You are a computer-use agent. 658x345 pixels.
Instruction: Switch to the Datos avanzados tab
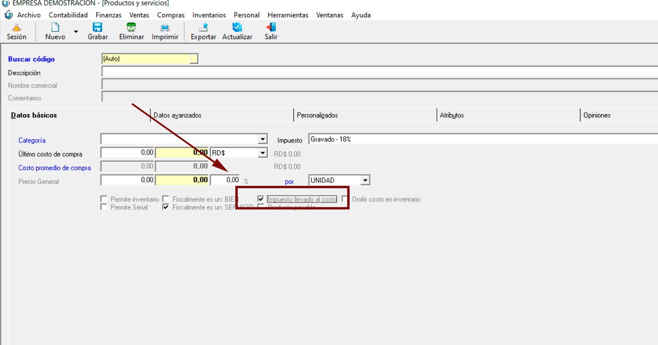tap(177, 115)
